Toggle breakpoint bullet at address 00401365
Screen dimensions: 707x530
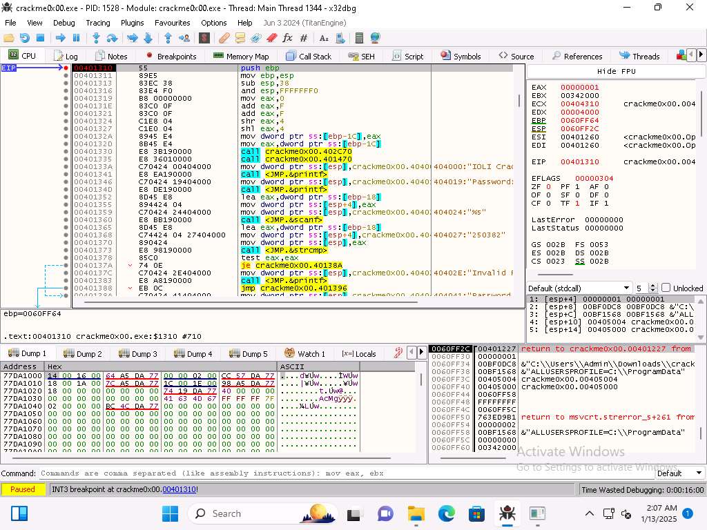(x=66, y=228)
